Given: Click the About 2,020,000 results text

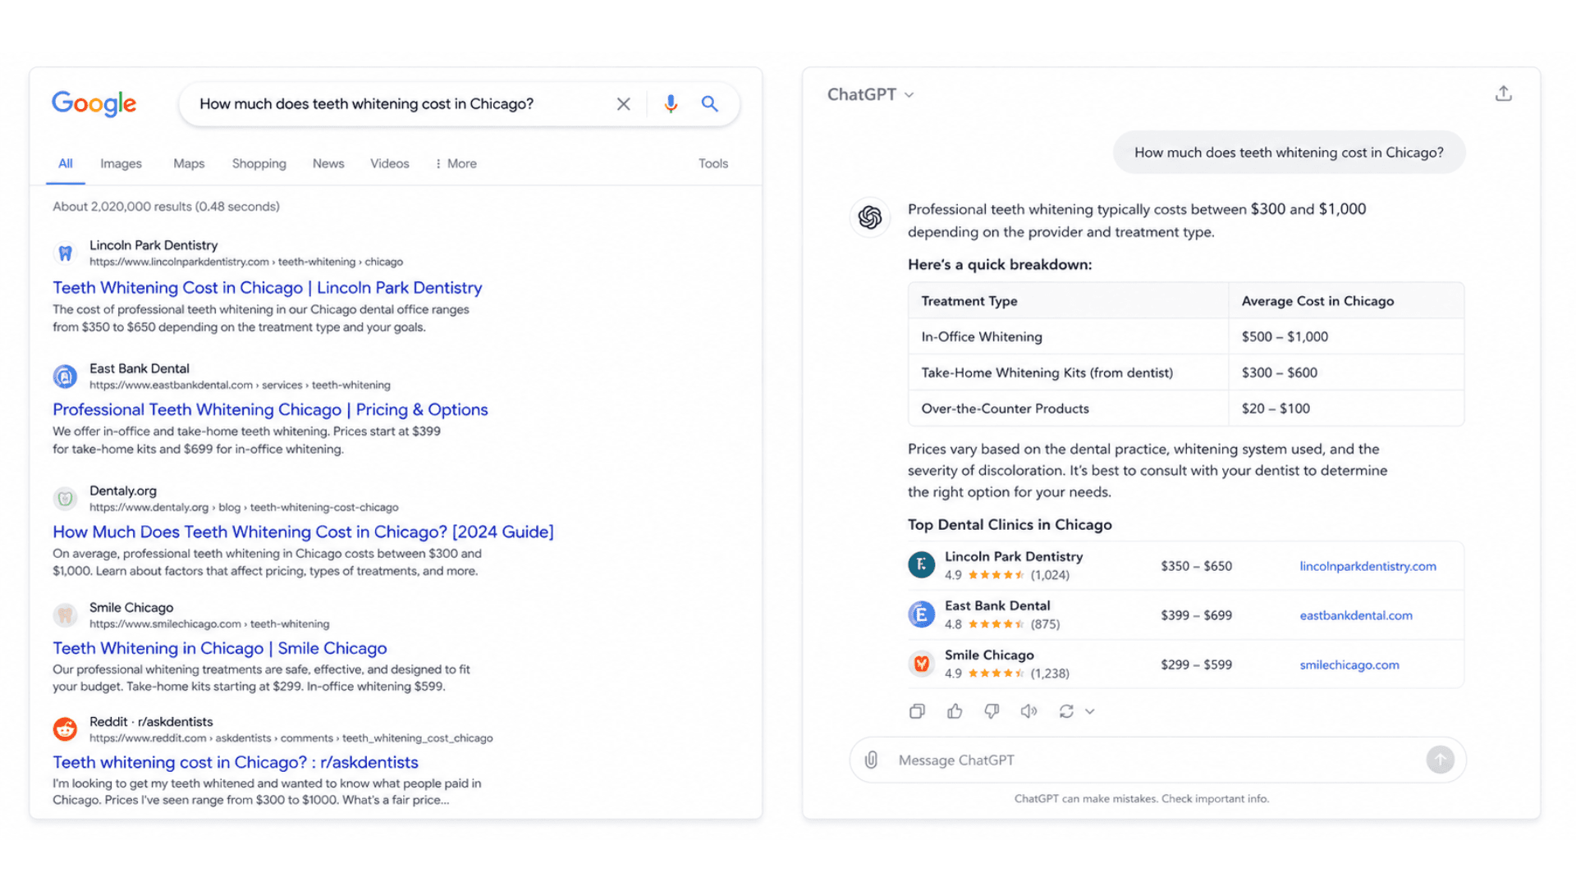Looking at the screenshot, I should click(x=166, y=207).
